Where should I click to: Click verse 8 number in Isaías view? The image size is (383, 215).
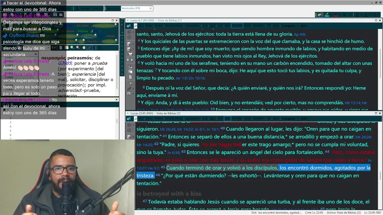(144, 87)
